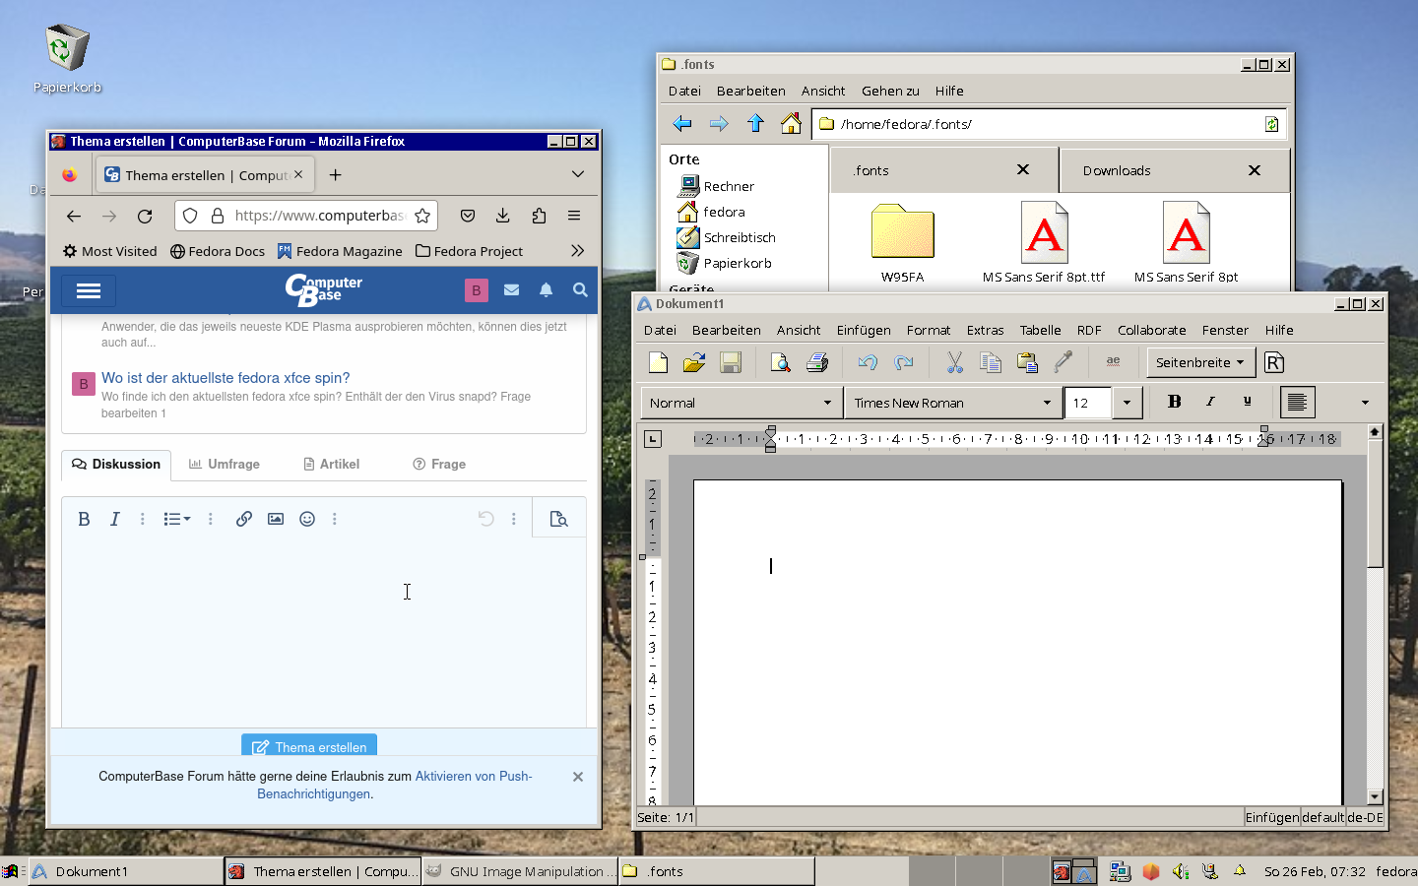
Task: Copy selection in Dokument1 toolbar
Action: 991,362
